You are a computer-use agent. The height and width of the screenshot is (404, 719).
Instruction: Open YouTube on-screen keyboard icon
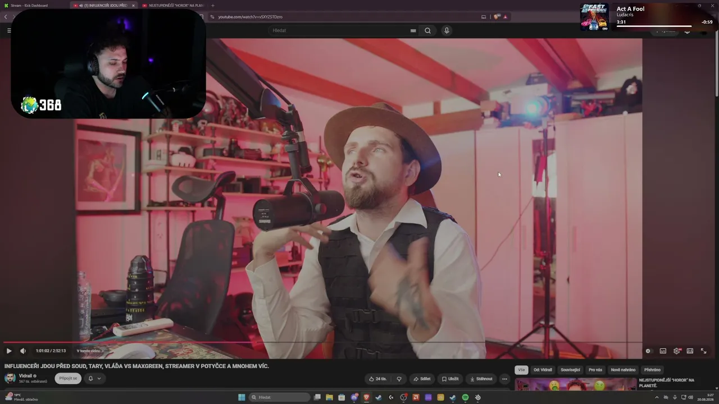pos(413,30)
